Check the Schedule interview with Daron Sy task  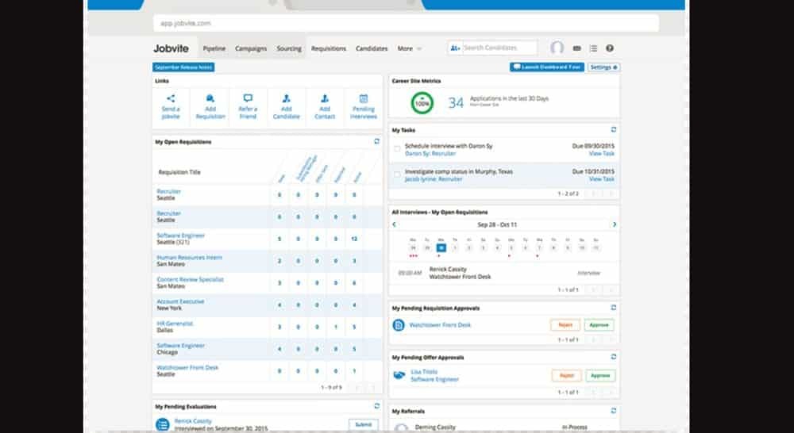(398, 148)
